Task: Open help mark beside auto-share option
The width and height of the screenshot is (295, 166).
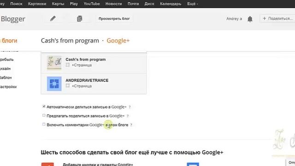Action: pyautogui.click(x=130, y=107)
